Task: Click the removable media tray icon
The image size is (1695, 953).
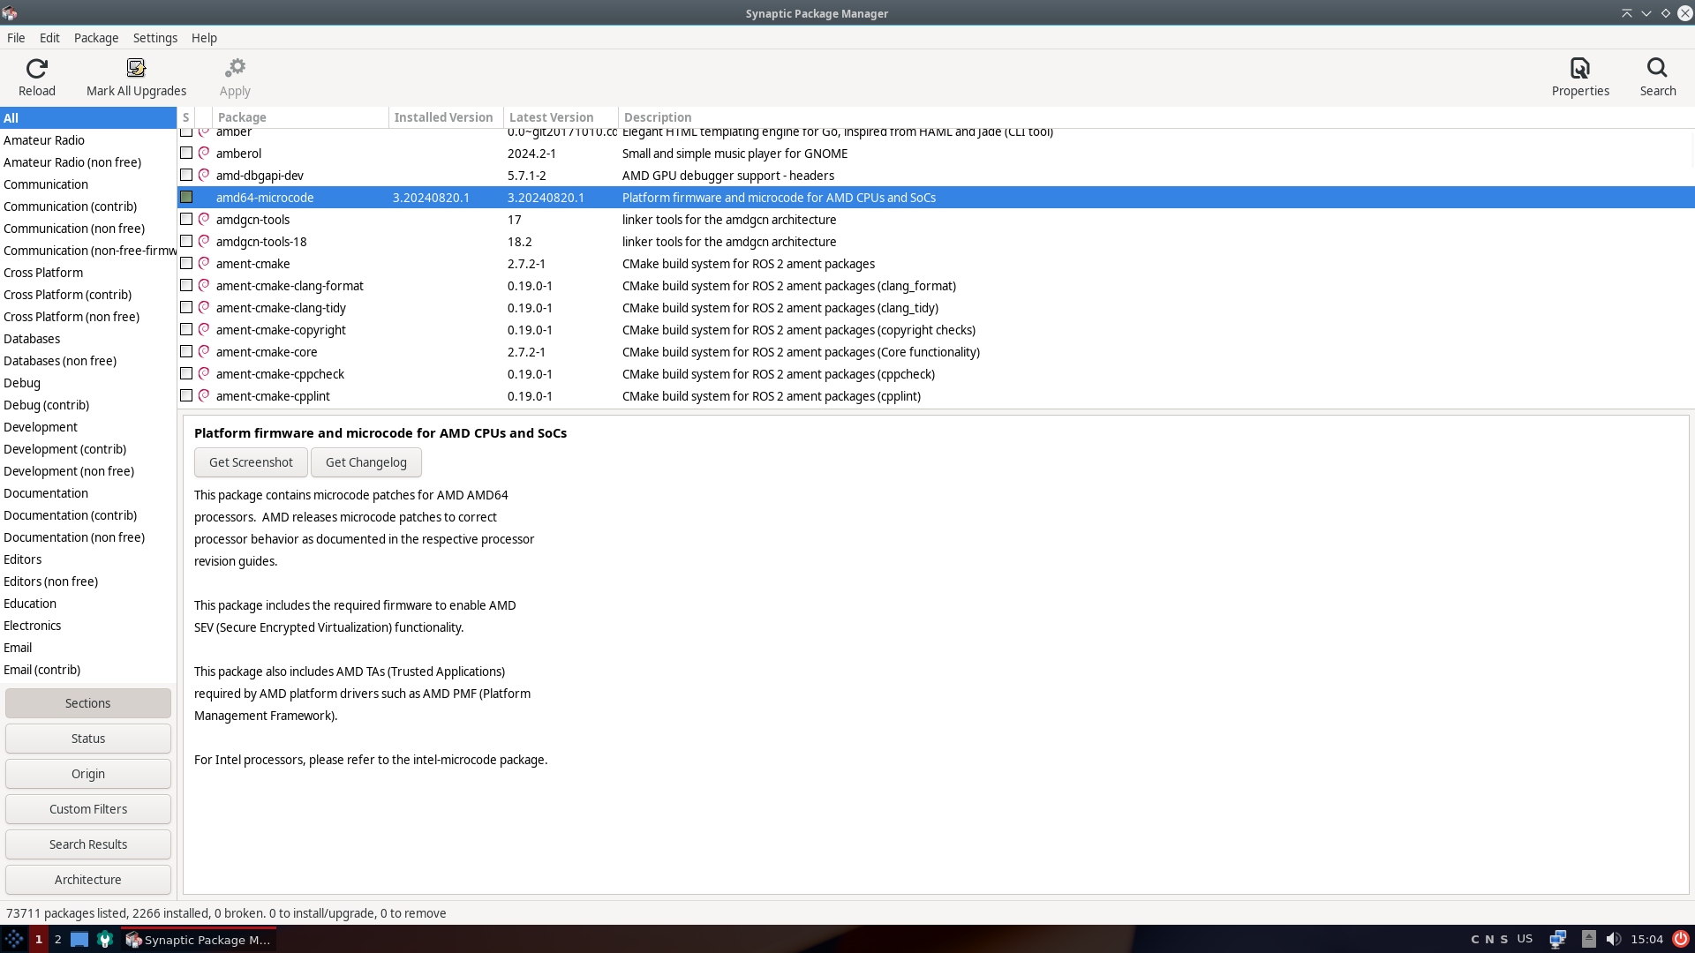Action: 1589,939
